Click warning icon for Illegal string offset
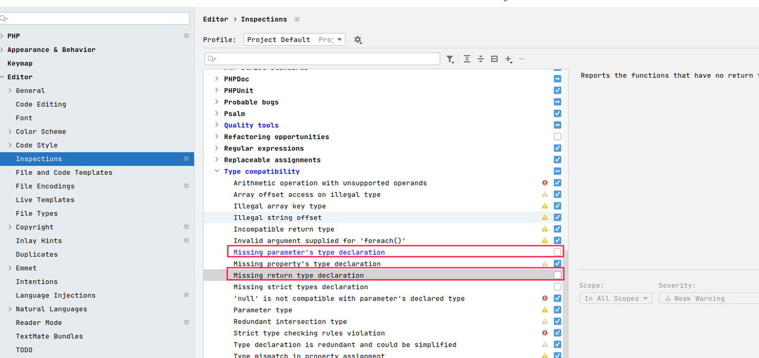 coord(545,218)
